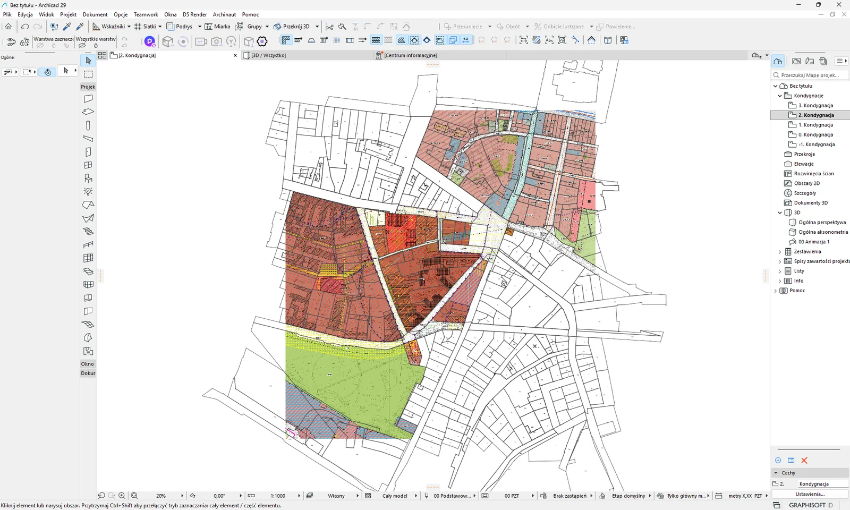This screenshot has width=850, height=510.
Task: Switch to the 3D / Wszystko tab
Action: tap(308, 55)
